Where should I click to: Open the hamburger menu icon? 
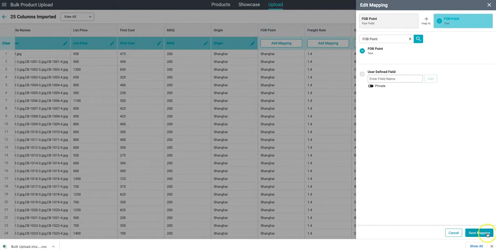click(4, 5)
